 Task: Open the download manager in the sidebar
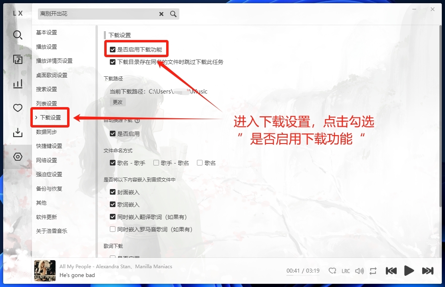click(x=18, y=132)
